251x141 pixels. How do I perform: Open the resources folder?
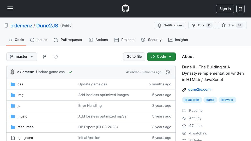pos(25,127)
